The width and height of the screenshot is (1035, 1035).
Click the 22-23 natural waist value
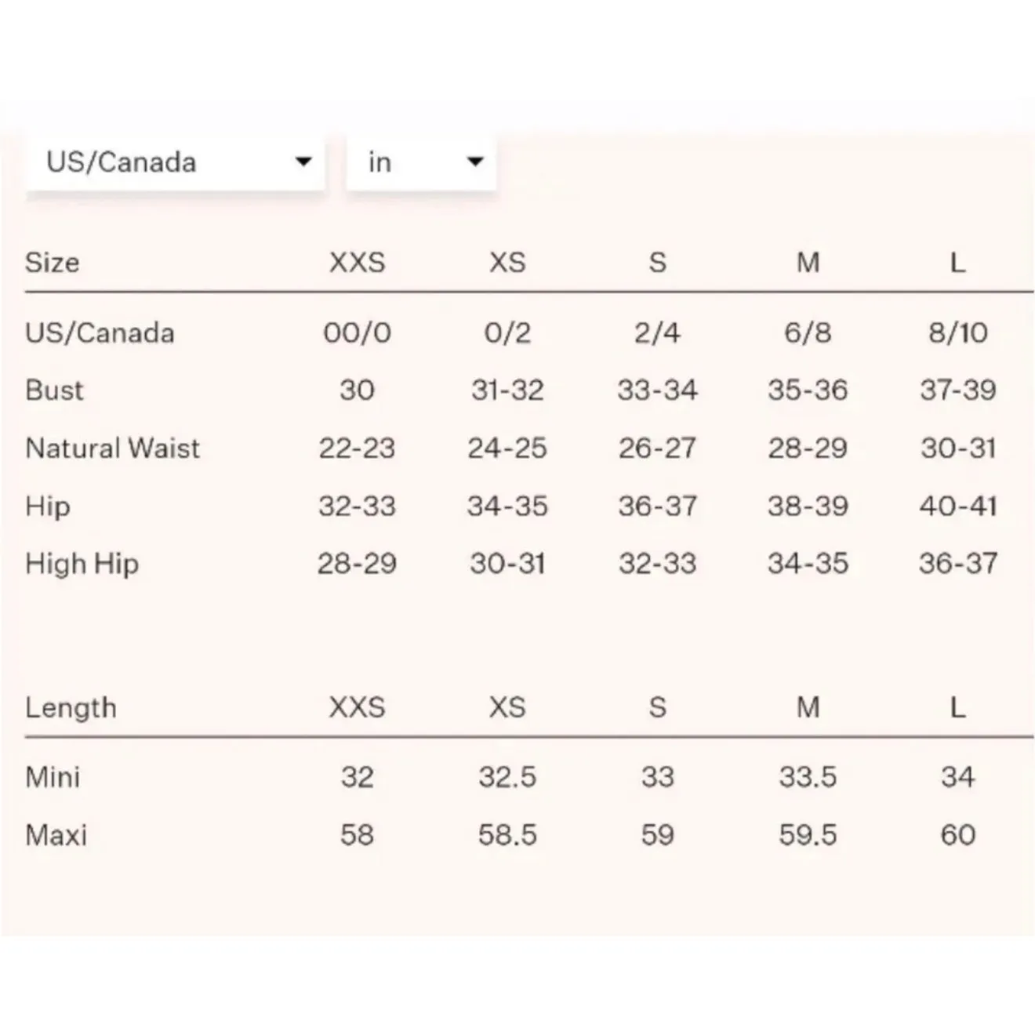pyautogui.click(x=357, y=448)
